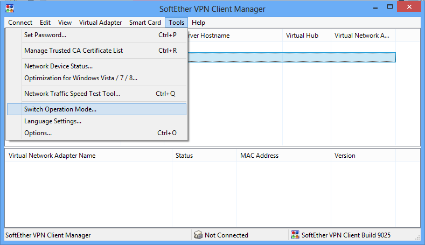Sort by Virtual Hub column header
This screenshot has width=425, height=245.
302,36
